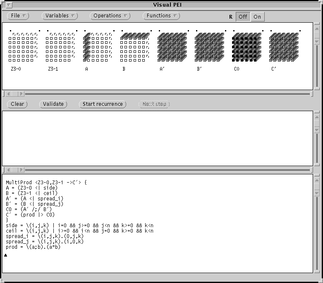The width and height of the screenshot is (323, 283).
Task: Select the Z3-1 data field icon
Action: click(x=60, y=47)
